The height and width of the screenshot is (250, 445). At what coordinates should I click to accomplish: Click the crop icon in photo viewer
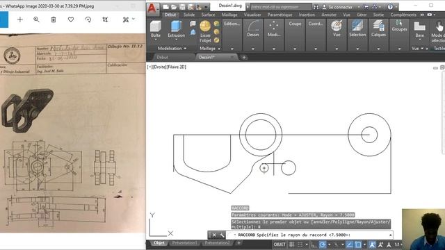click(105, 19)
